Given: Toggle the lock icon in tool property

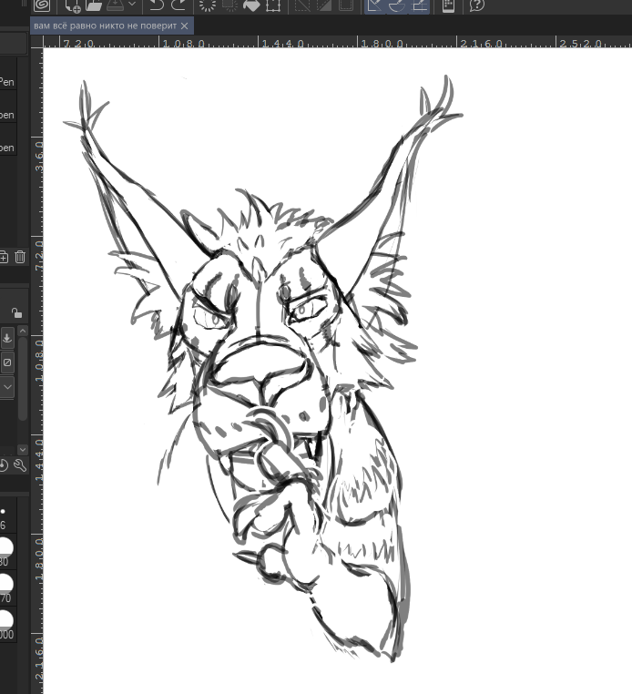Looking at the screenshot, I should tap(16, 312).
